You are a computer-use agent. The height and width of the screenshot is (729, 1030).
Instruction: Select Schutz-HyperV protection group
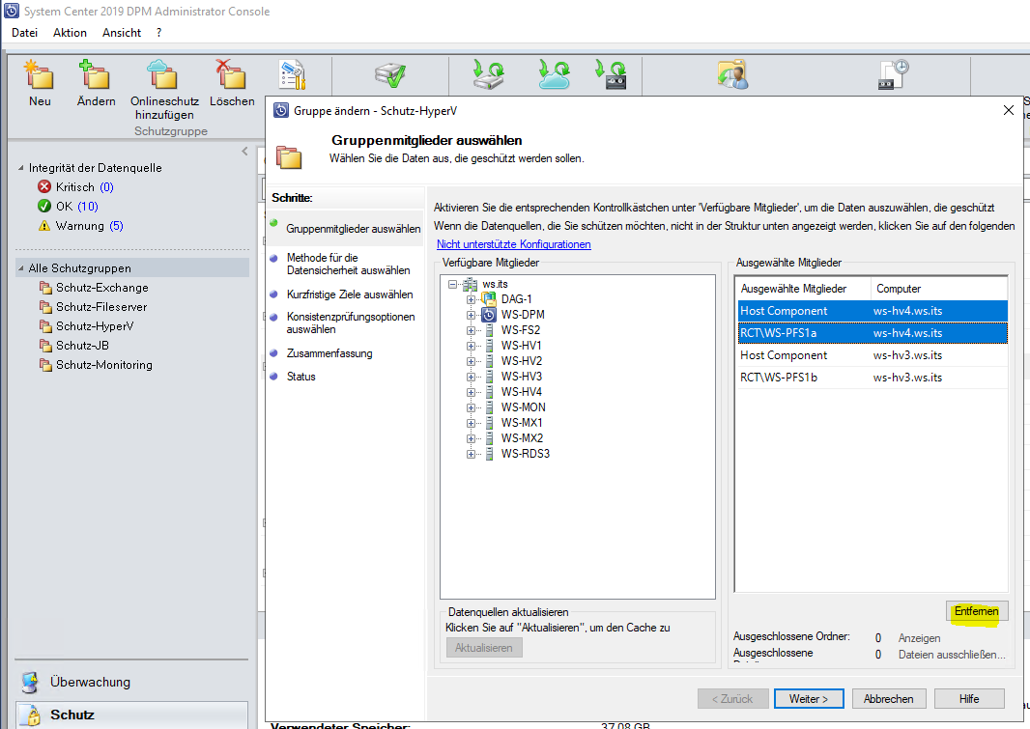click(x=95, y=326)
